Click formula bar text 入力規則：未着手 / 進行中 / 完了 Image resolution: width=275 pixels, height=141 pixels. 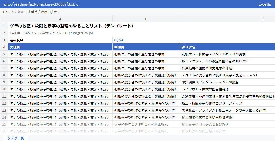(x=36, y=12)
